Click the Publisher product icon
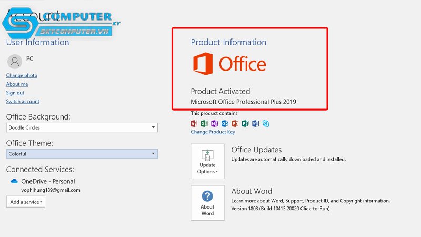This screenshot has height=237, width=421. click(x=245, y=123)
